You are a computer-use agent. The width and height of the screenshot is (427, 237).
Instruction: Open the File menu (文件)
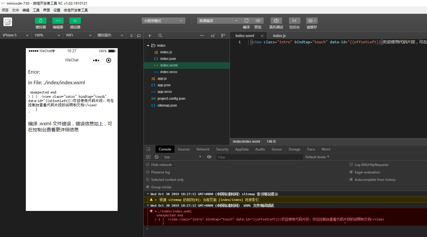pyautogui.click(x=15, y=10)
